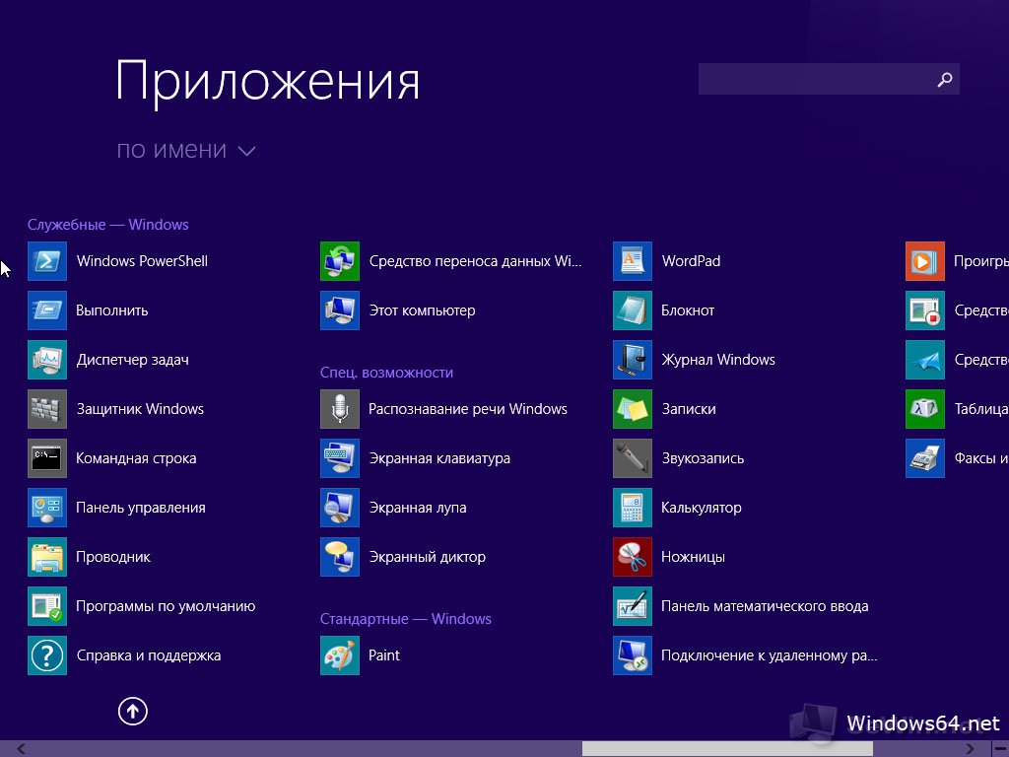Click the 'Paint' text label
The width and height of the screenshot is (1009, 757).
(384, 655)
